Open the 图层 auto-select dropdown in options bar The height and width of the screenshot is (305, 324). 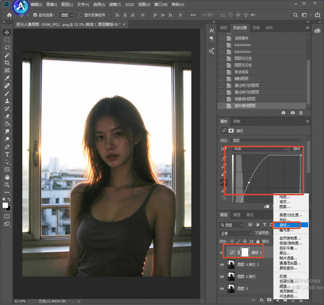pyautogui.click(x=66, y=15)
